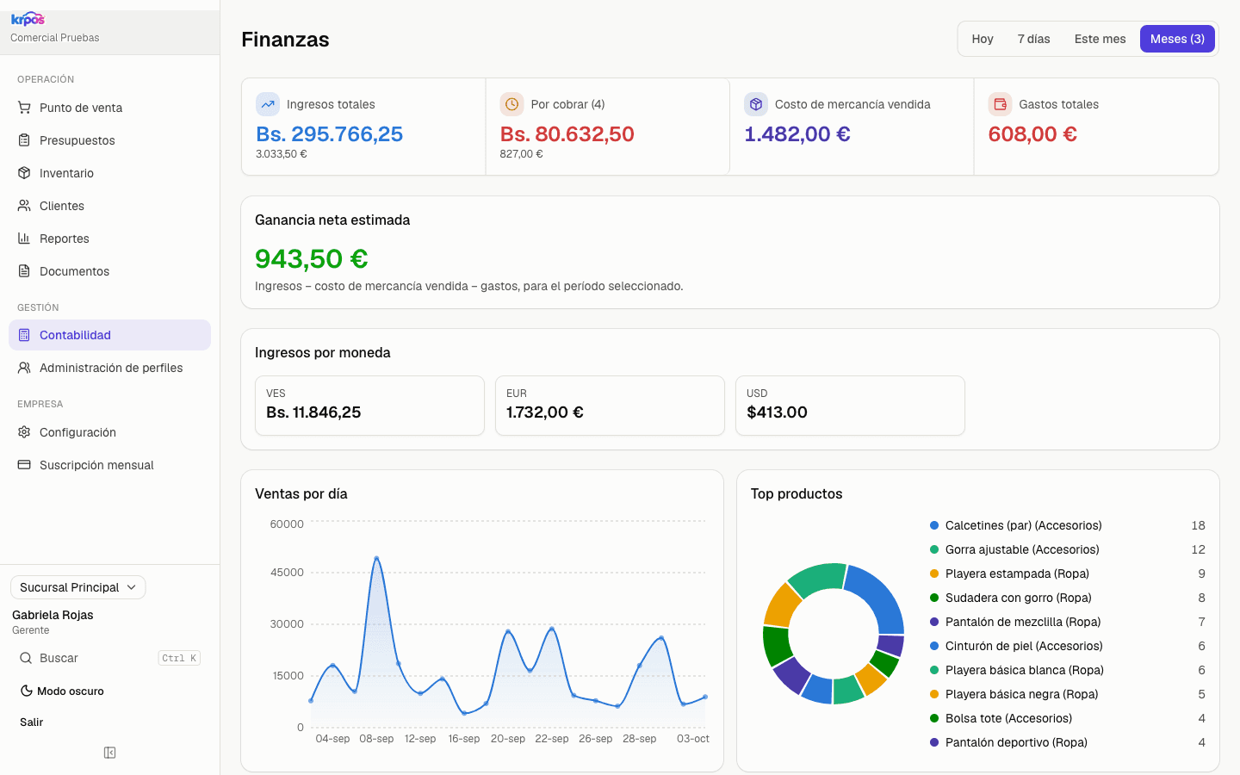Open Inventario from the sidebar

click(109, 173)
